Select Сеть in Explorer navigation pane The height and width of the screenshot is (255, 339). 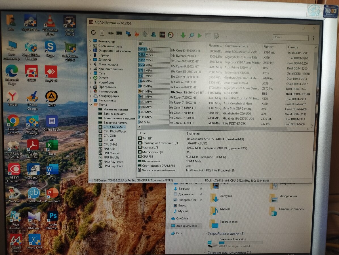pyautogui.click(x=179, y=233)
